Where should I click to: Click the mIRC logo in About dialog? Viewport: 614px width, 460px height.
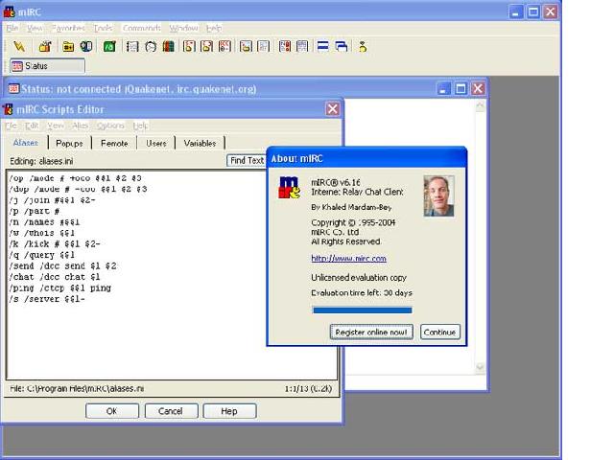click(x=289, y=188)
